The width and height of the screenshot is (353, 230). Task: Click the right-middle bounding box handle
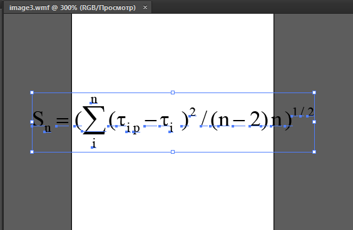click(x=314, y=122)
